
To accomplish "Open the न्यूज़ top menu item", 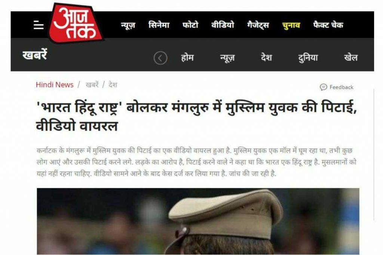I will pos(128,25).
